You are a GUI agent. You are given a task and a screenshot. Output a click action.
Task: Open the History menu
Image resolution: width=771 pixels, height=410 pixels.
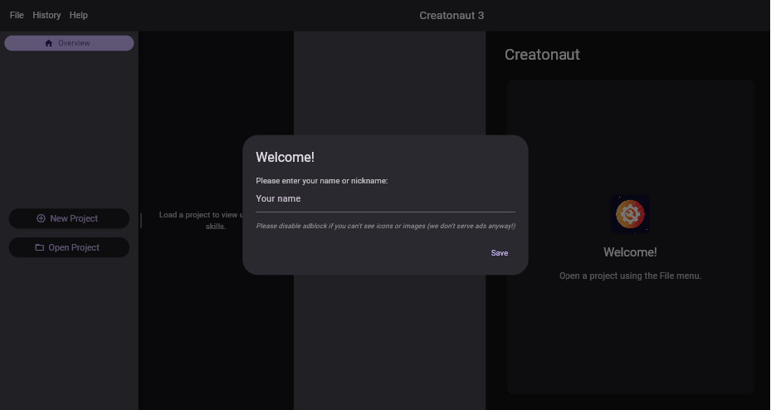46,15
